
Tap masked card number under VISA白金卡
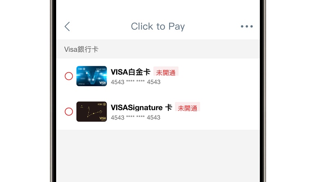(136, 82)
